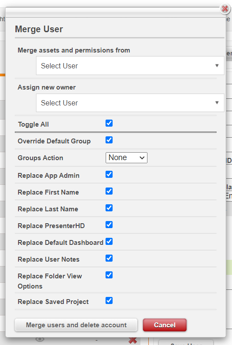The width and height of the screenshot is (232, 345).
Task: Toggle the Override Default Group checkbox
Action: pos(109,140)
